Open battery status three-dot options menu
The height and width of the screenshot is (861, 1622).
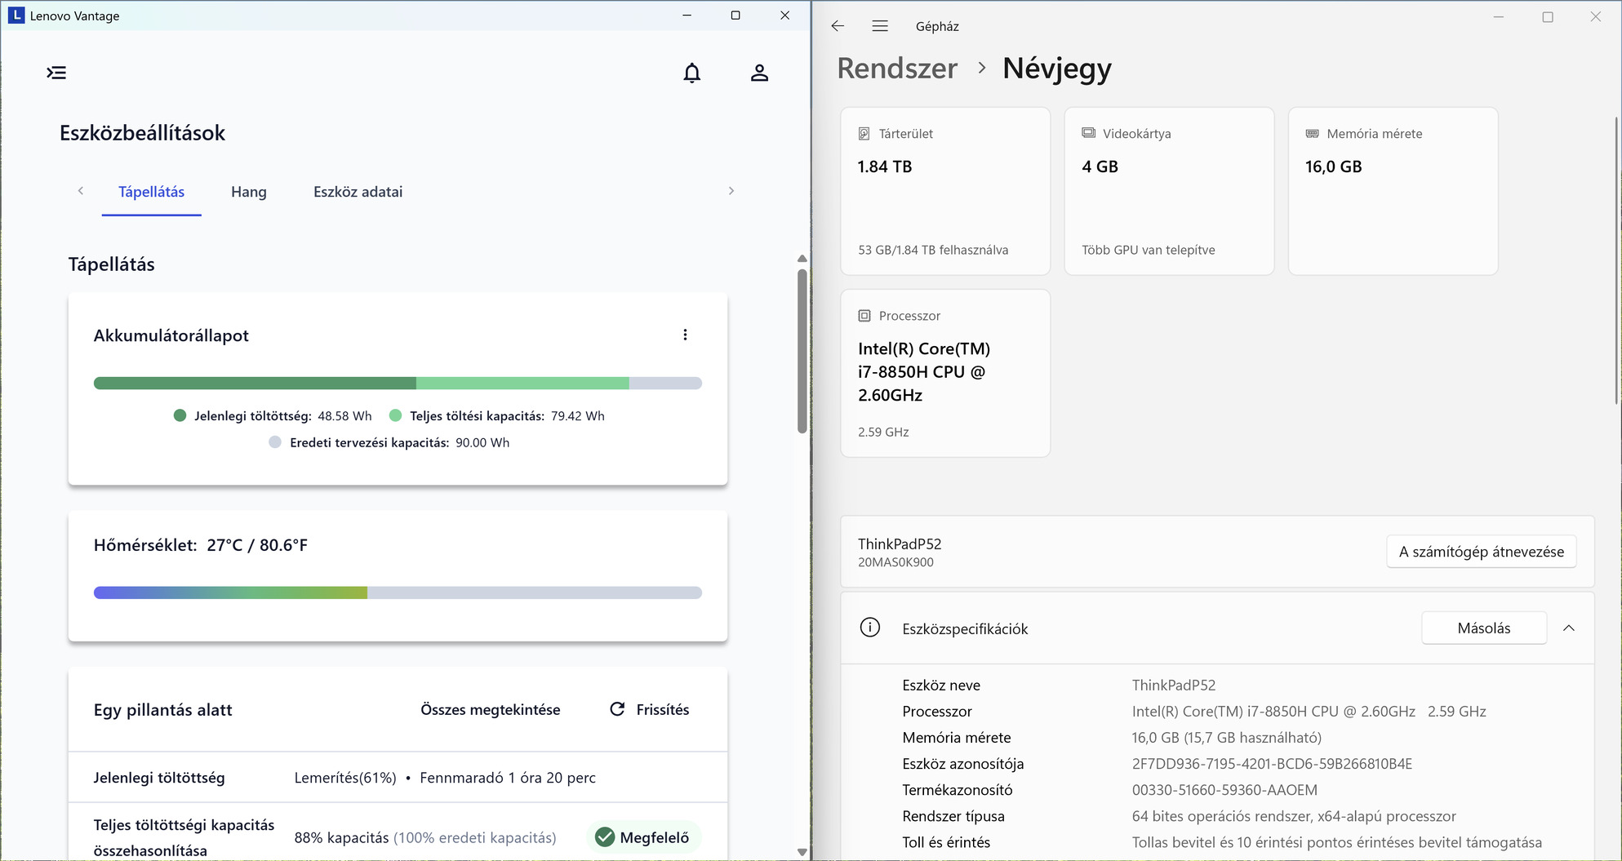point(685,335)
